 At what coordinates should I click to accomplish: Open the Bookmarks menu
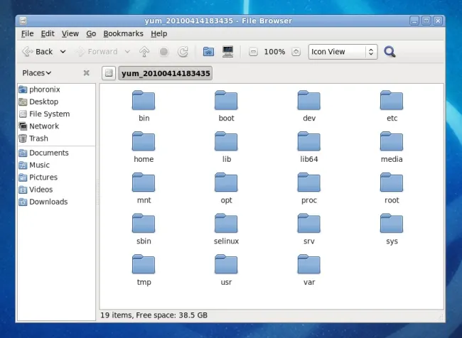tap(123, 34)
